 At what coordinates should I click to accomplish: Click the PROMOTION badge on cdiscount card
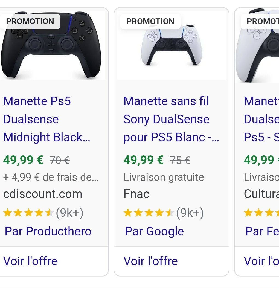[x=30, y=21]
